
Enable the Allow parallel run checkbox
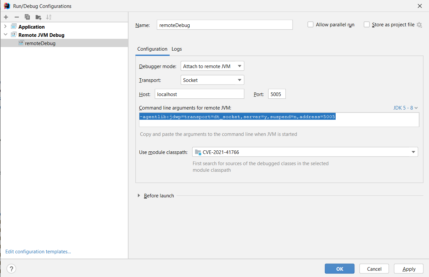click(x=310, y=25)
